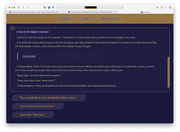180x132 pixels.
Task: Show the tab overview icon
Action: (x=170, y=7)
